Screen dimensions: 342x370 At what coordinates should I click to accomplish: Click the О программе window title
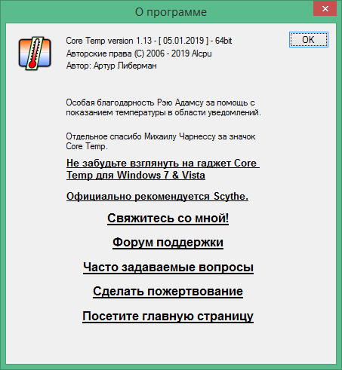171,12
